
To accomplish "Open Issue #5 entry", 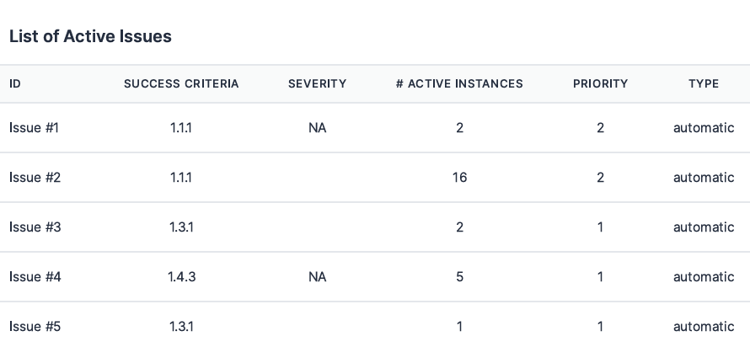I will tap(35, 326).
